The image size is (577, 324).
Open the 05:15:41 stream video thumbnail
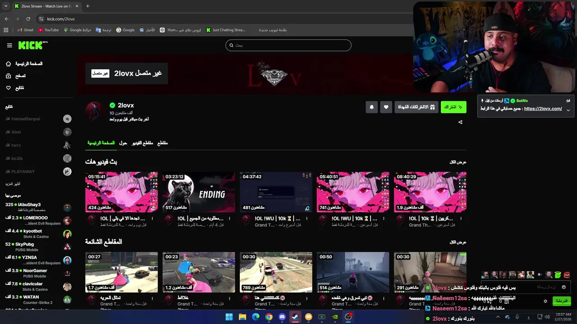[122, 192]
